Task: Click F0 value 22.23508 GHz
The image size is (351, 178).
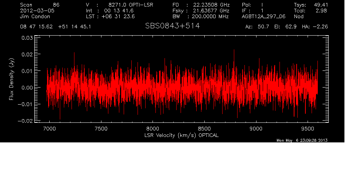Action: pos(211,5)
